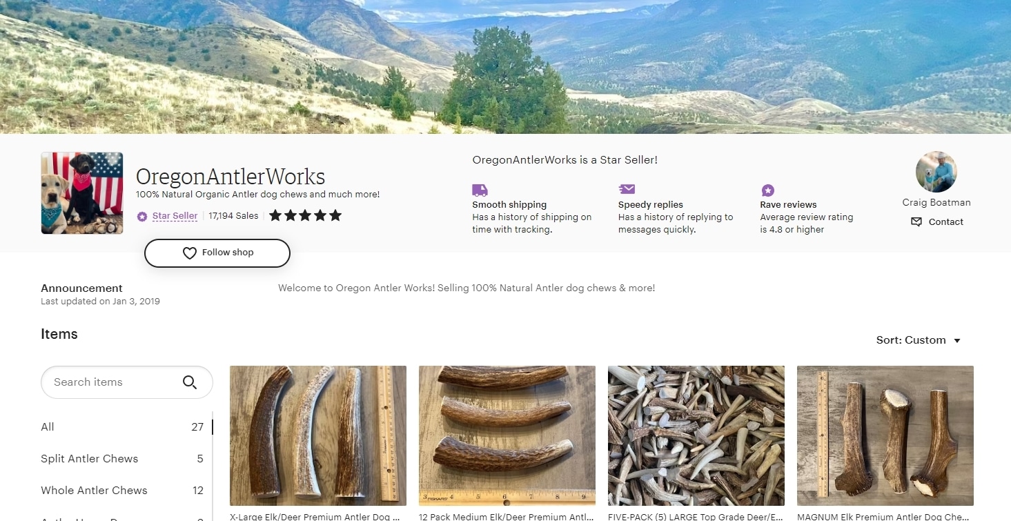The height and width of the screenshot is (521, 1011).
Task: Select the Split Antler Chews category
Action: tap(123, 459)
